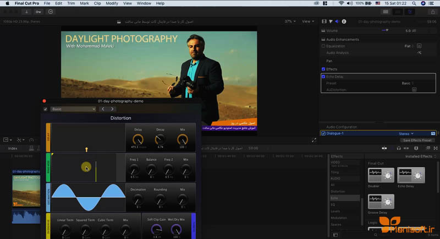Select the EQ effects category
This screenshot has height=239, width=440.
tap(333, 205)
